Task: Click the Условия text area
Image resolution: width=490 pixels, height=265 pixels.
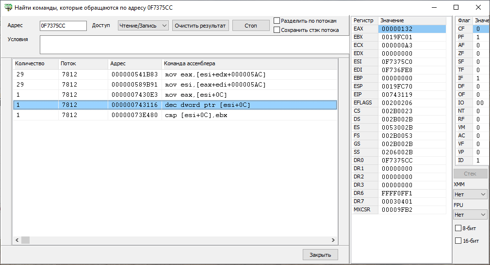Action: 194,44
